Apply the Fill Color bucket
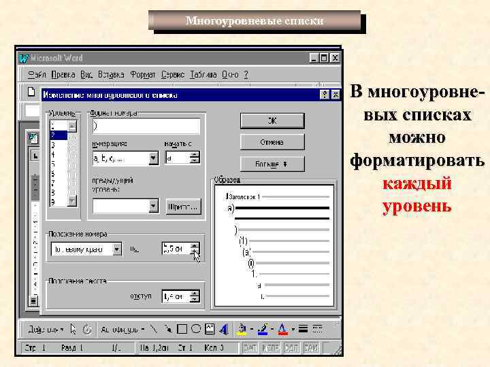 242,329
